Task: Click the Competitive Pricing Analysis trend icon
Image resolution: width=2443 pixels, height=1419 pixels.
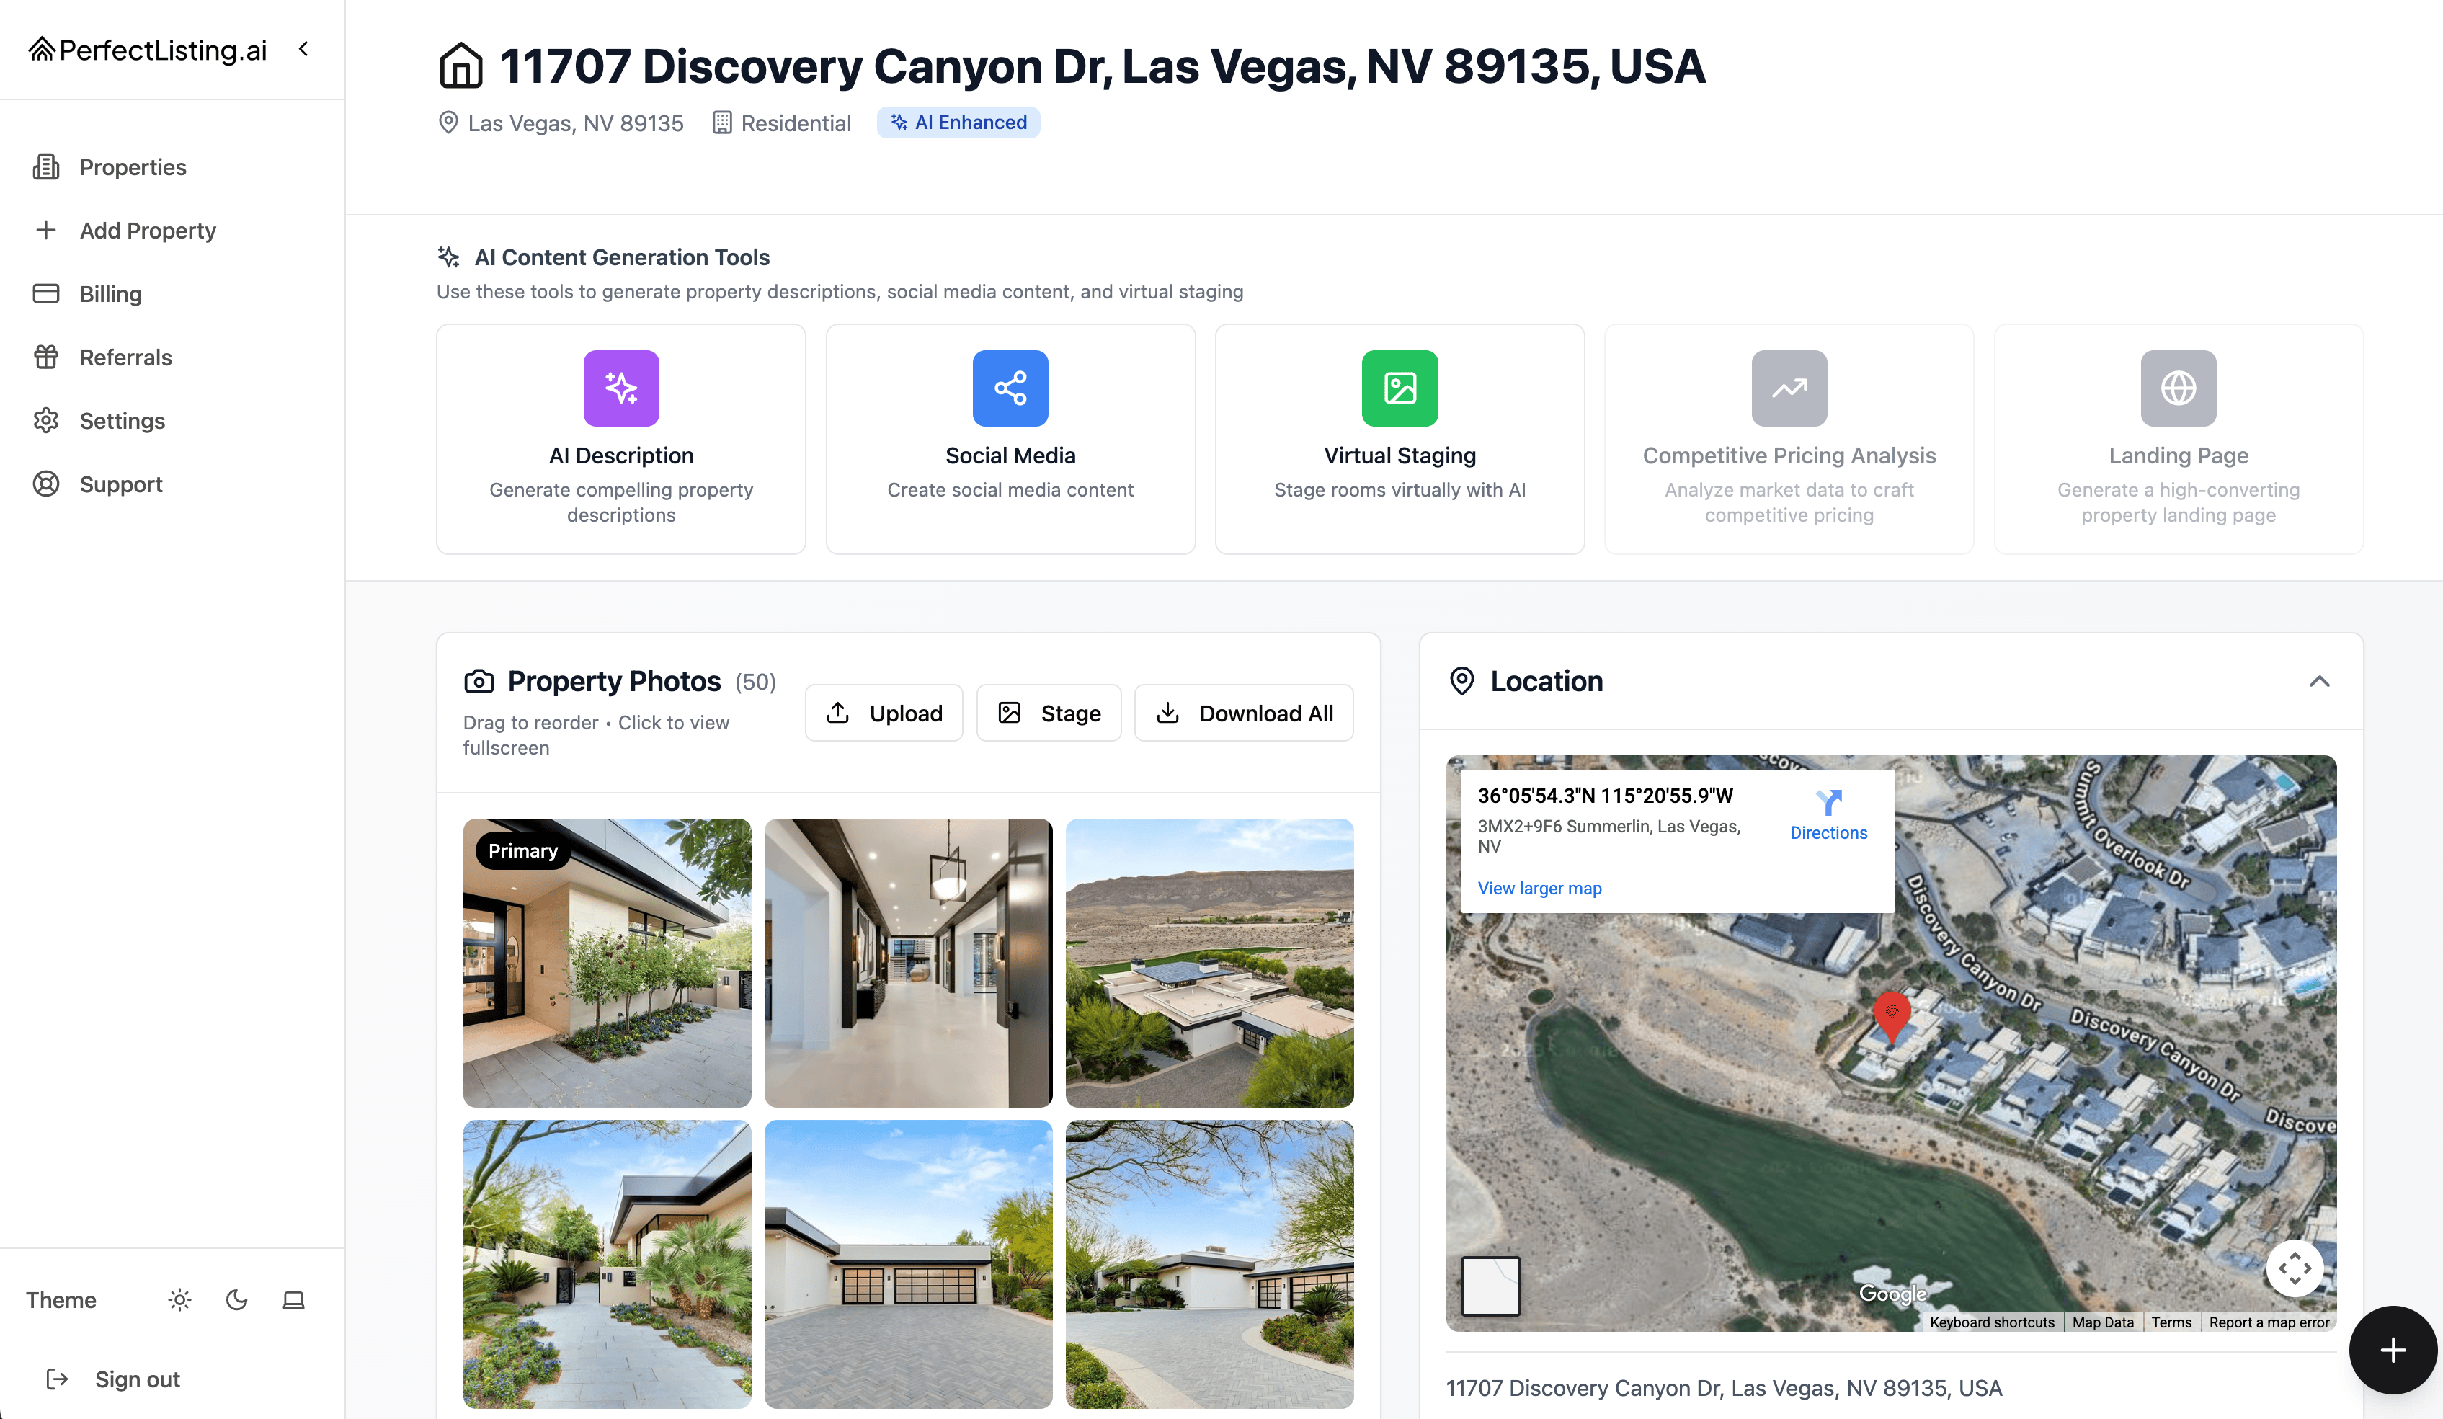Action: (1789, 388)
